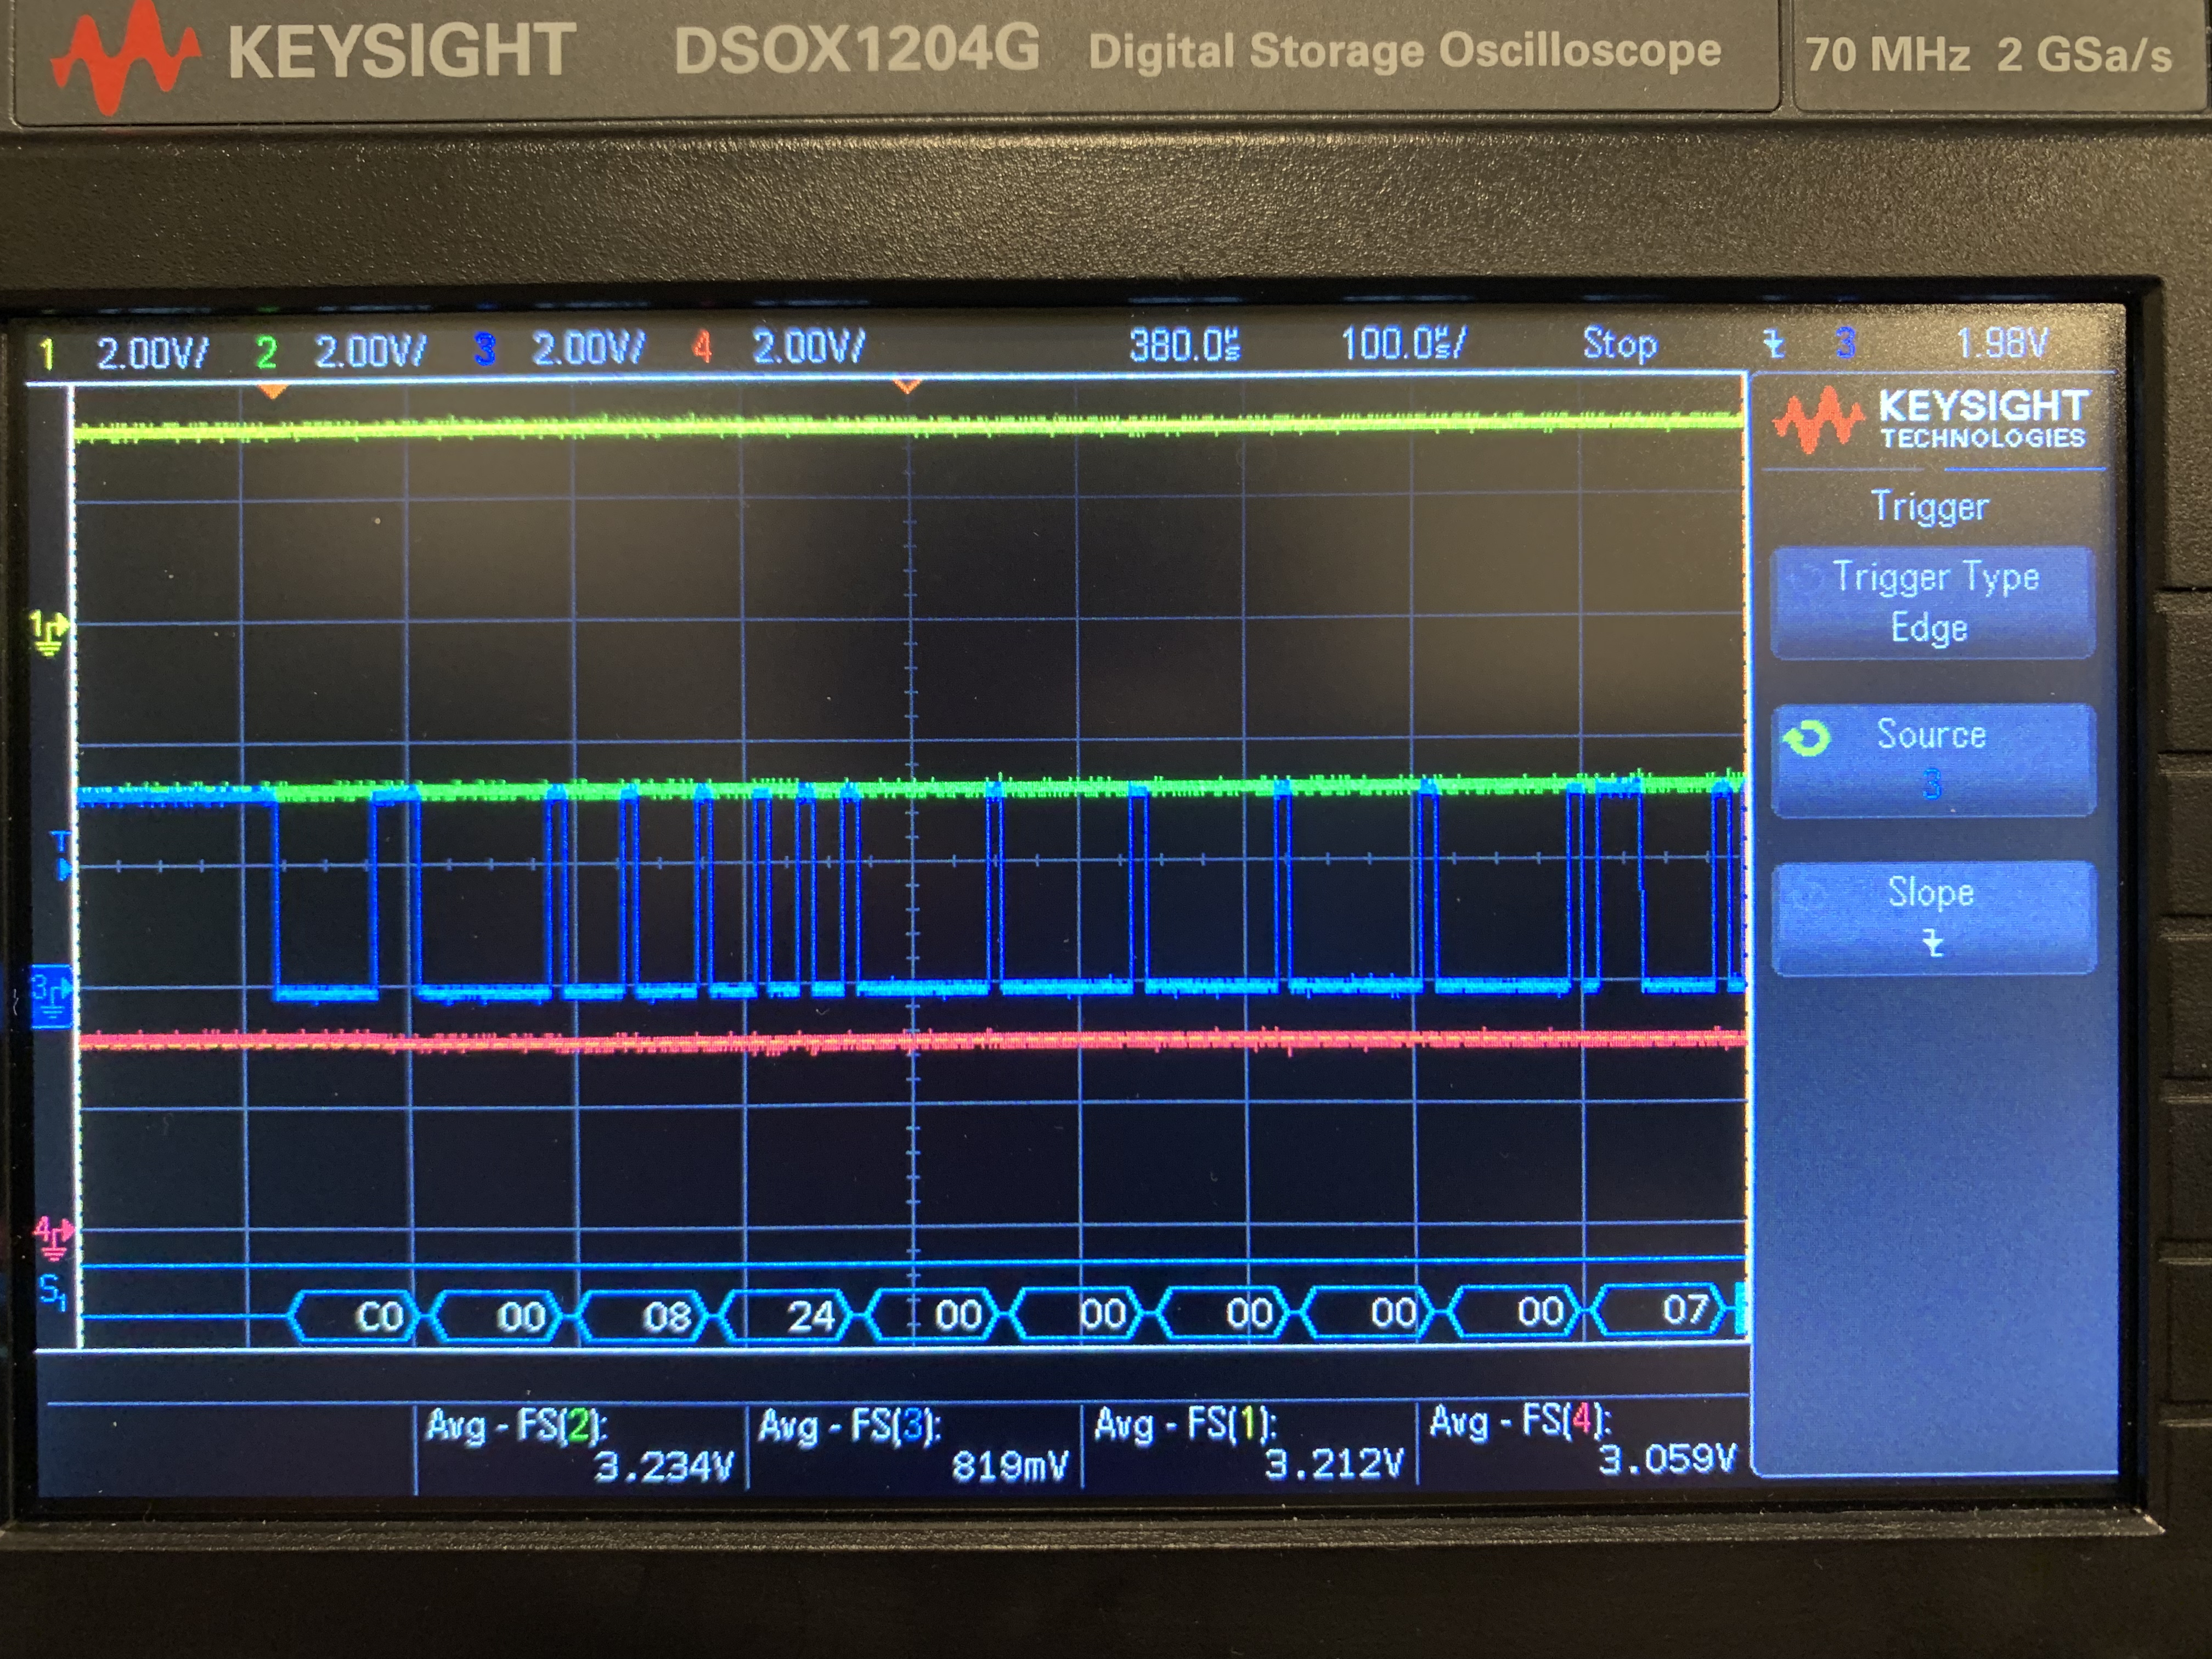This screenshot has height=1659, width=2212.
Task: Select the 08 decoded byte
Action: pos(646,1315)
